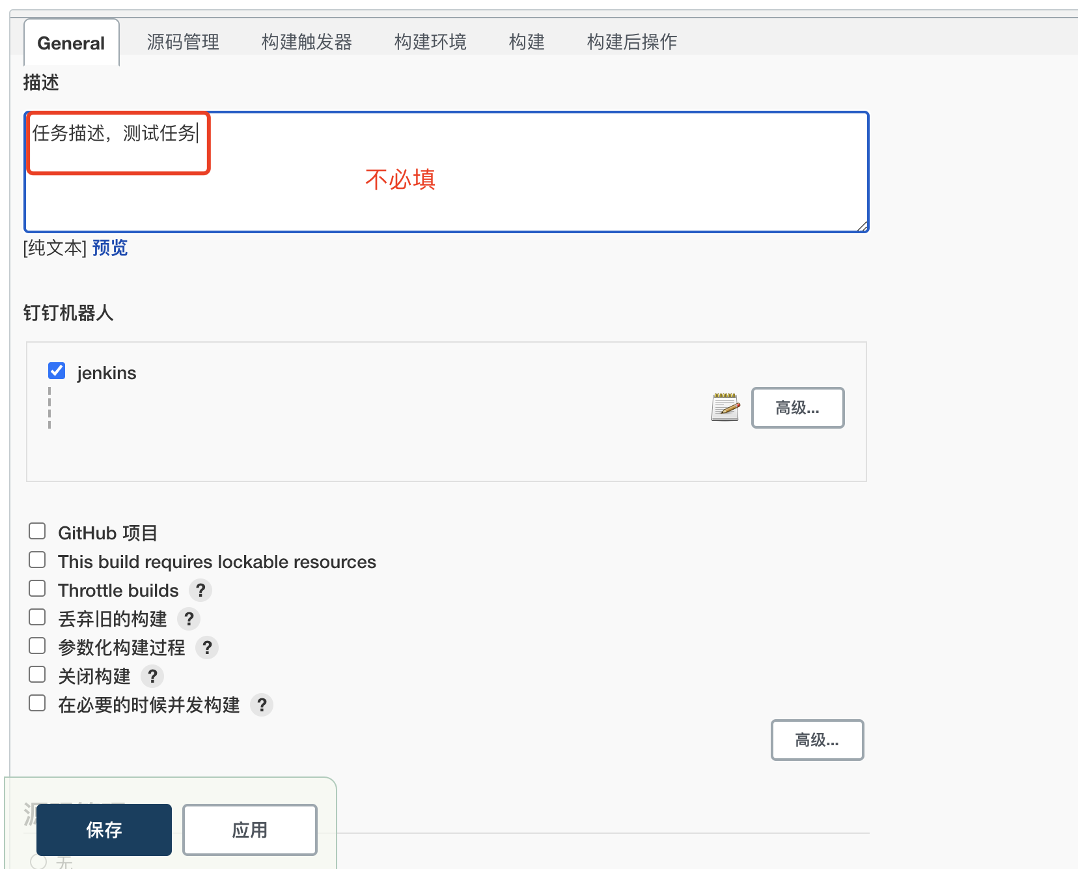Image resolution: width=1078 pixels, height=869 pixels.
Task: Click the 描述 field label
Action: [x=41, y=83]
